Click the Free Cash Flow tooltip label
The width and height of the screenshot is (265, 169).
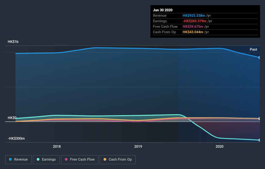click(165, 26)
